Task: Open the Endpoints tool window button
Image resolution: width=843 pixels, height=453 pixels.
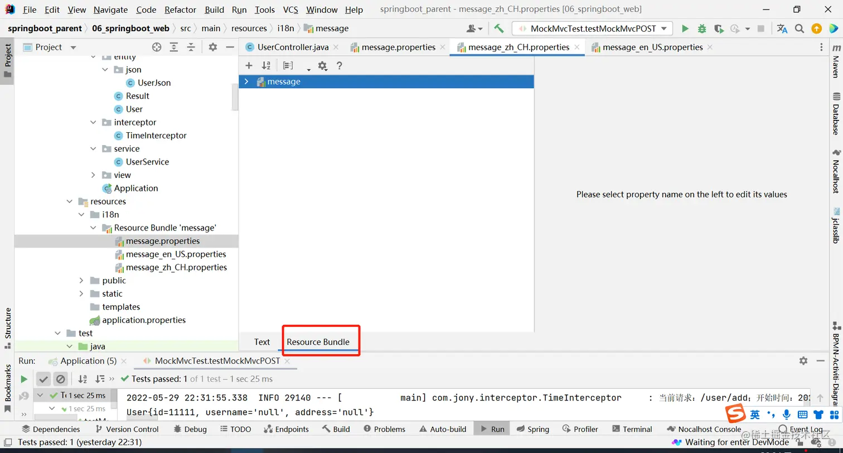Action: pyautogui.click(x=287, y=429)
